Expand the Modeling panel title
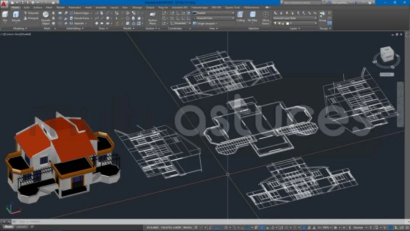The width and height of the screenshot is (410, 231). 20,28
